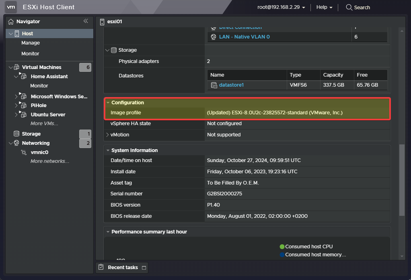Image resolution: width=411 pixels, height=280 pixels.
Task: Click the esxi01 host icon in header
Action: pos(102,22)
